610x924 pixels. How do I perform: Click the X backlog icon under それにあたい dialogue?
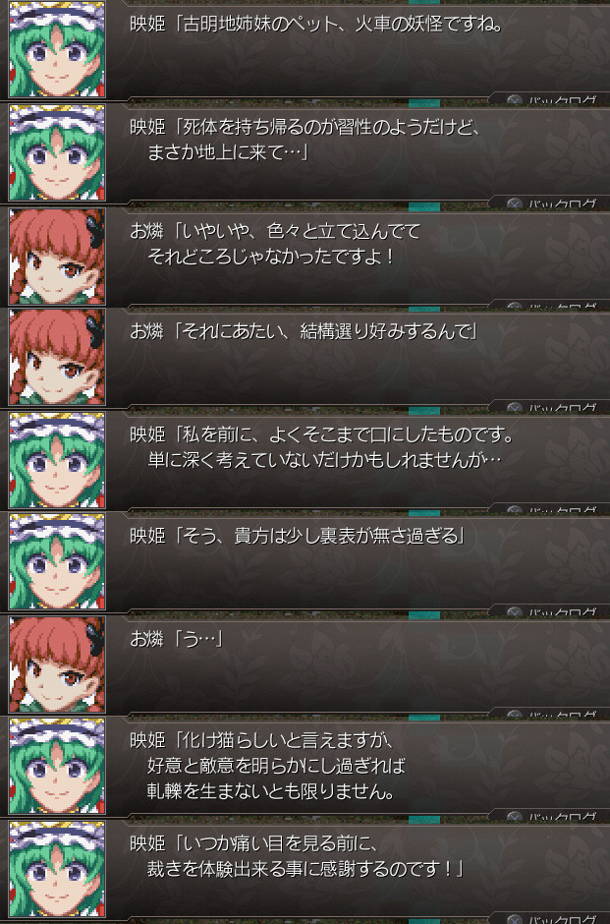point(515,407)
